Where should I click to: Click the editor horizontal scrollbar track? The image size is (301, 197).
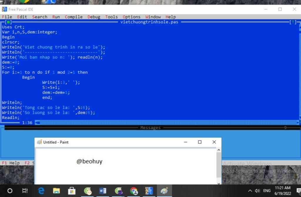click(168, 122)
